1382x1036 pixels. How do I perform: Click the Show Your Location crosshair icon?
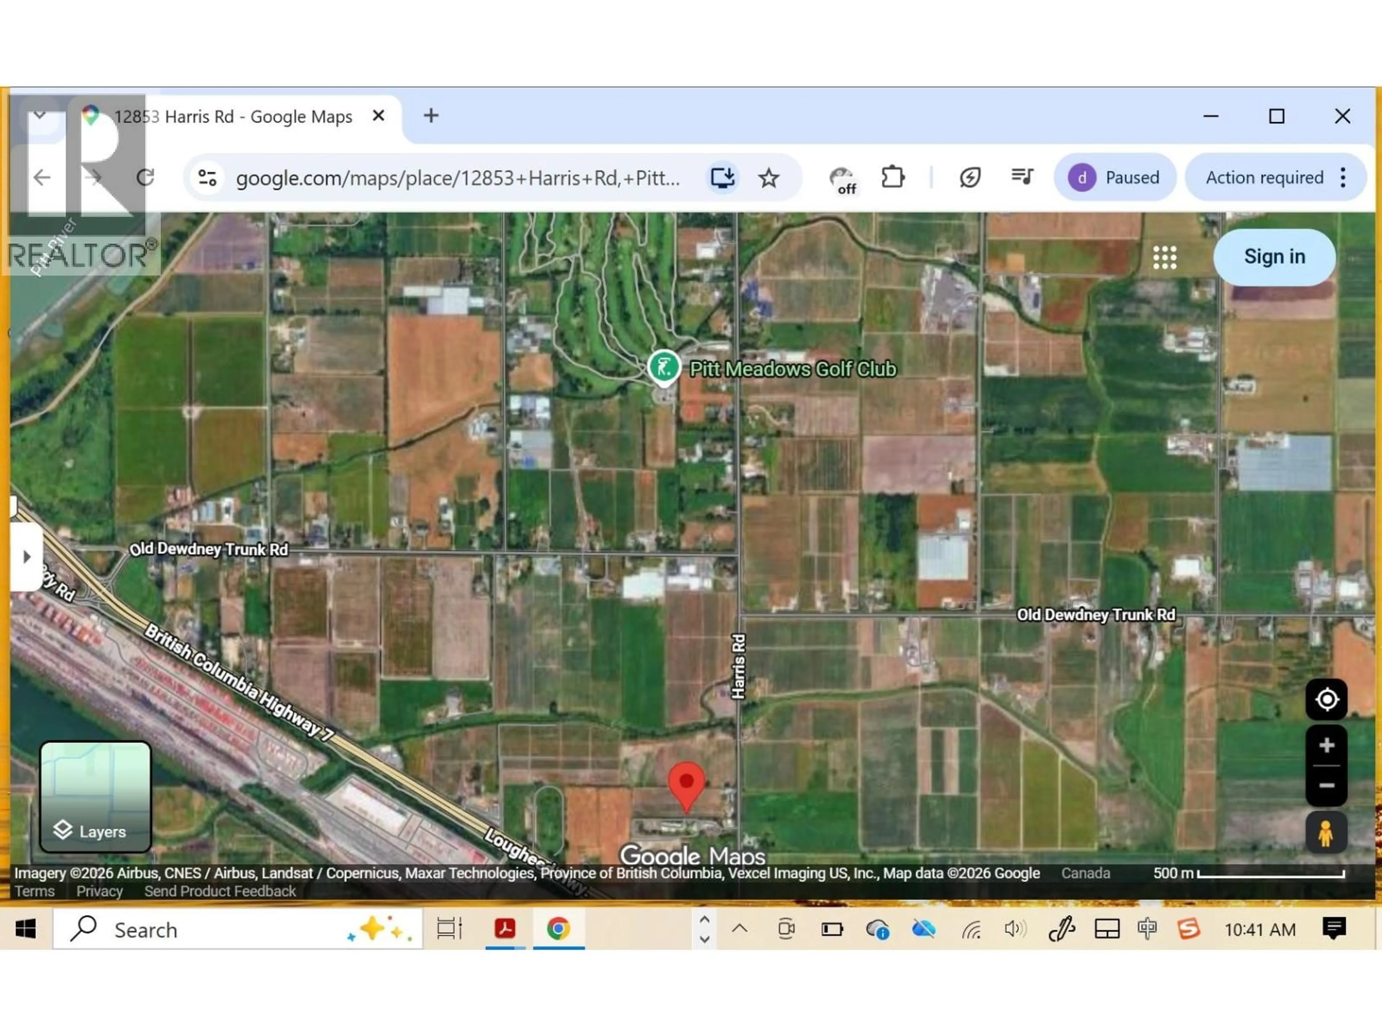point(1327,699)
